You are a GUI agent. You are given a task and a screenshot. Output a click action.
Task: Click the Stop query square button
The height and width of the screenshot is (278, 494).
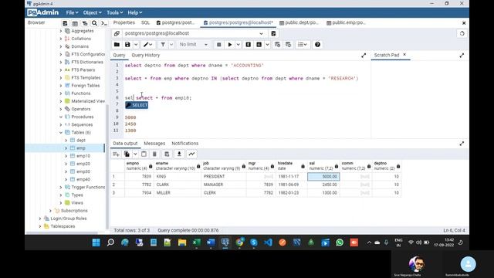(219, 45)
